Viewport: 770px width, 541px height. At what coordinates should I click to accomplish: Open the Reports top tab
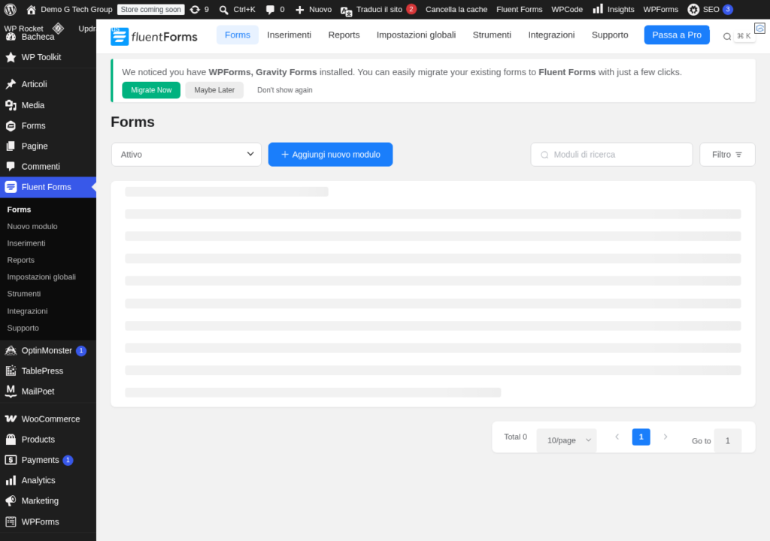pyautogui.click(x=344, y=35)
